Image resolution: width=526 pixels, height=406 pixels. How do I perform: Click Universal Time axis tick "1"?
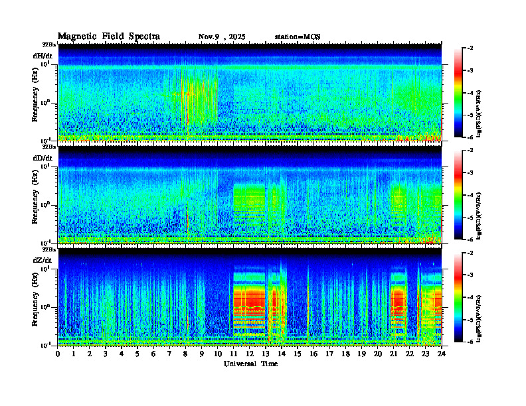(74, 354)
